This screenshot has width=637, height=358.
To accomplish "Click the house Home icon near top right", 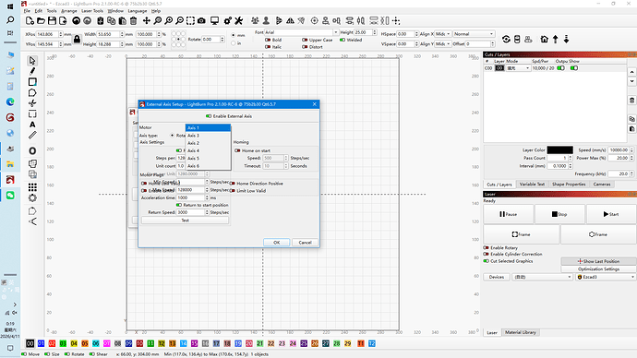I will point(545,40).
